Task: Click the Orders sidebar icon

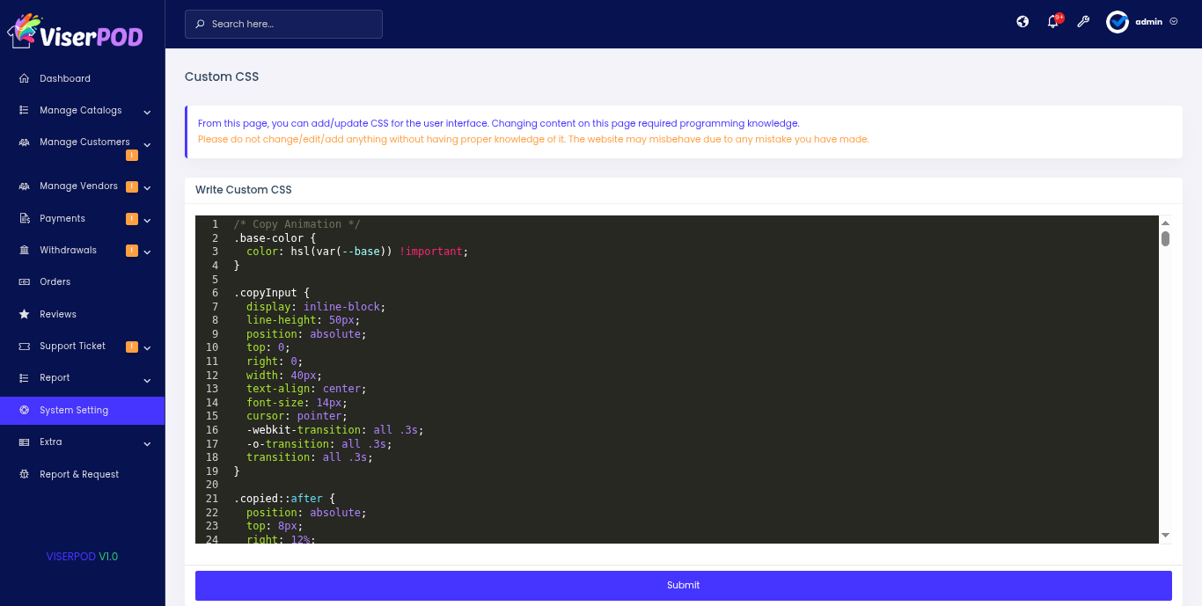Action: coord(24,282)
